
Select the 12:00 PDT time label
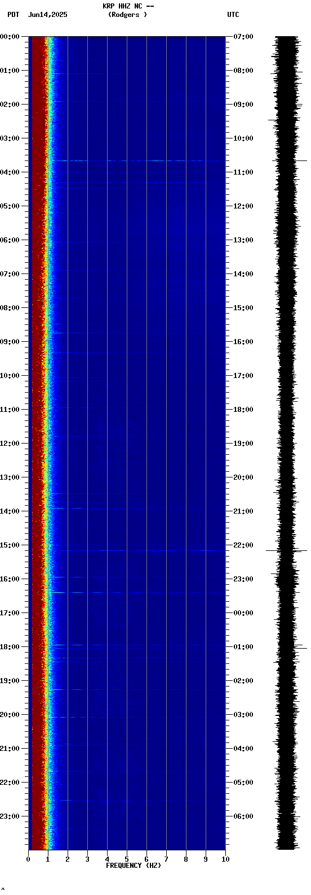[10, 444]
